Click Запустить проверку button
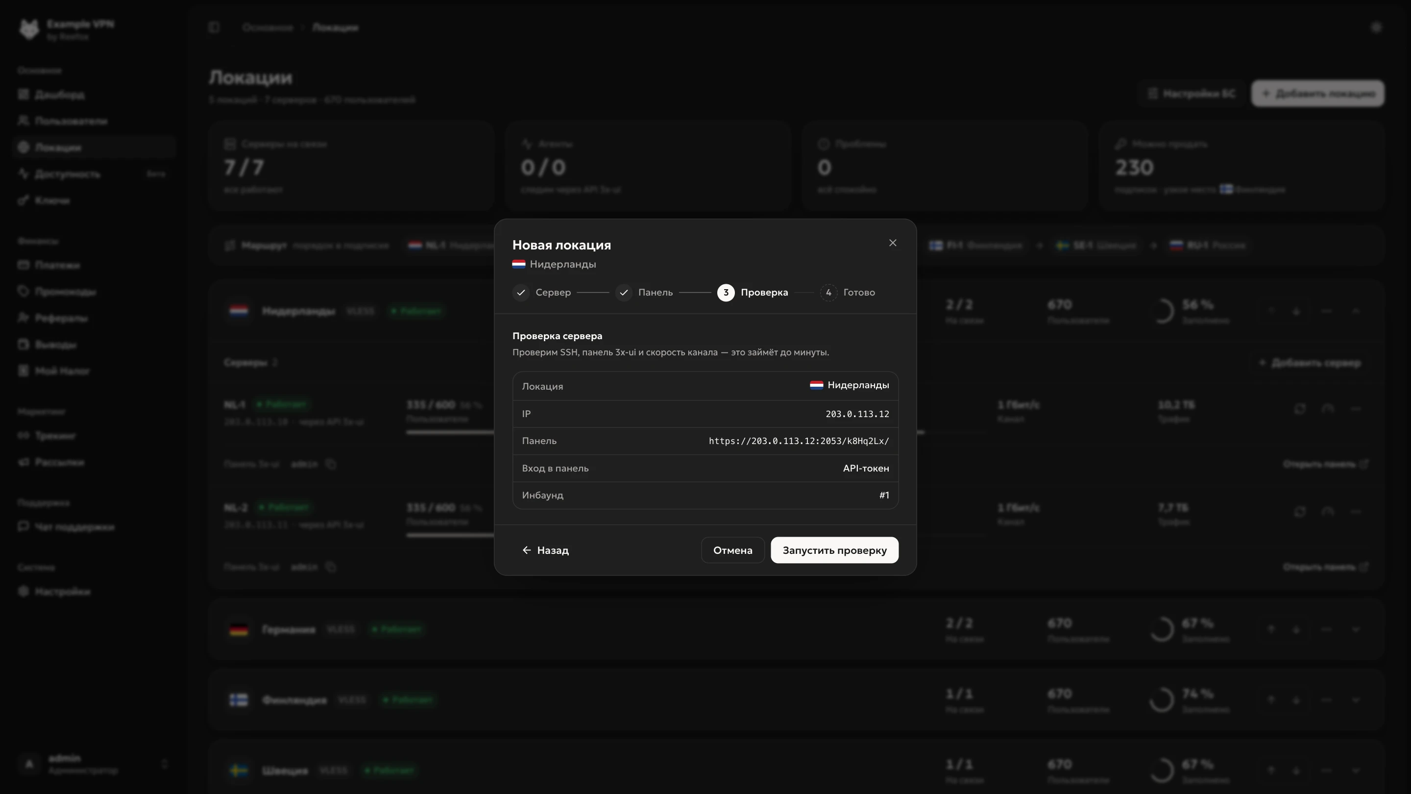This screenshot has width=1411, height=794. pos(834,550)
